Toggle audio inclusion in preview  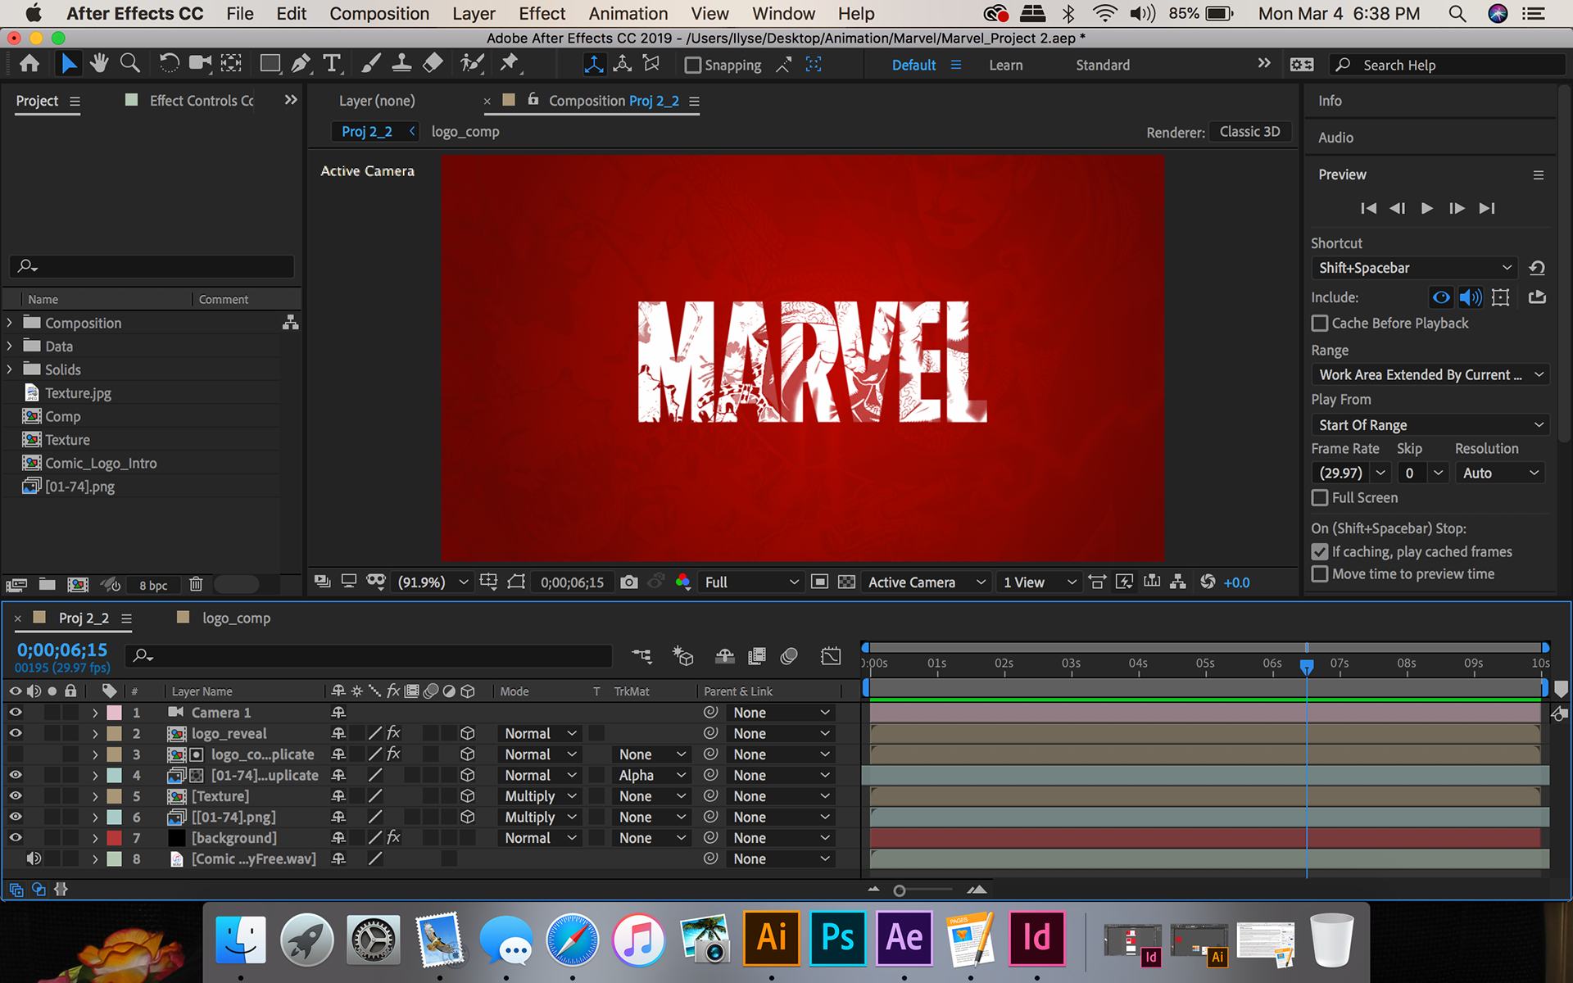tap(1471, 297)
